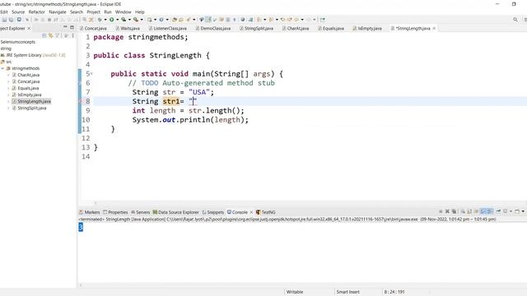Open the Window menu
This screenshot has height=296, width=527.
click(123, 12)
